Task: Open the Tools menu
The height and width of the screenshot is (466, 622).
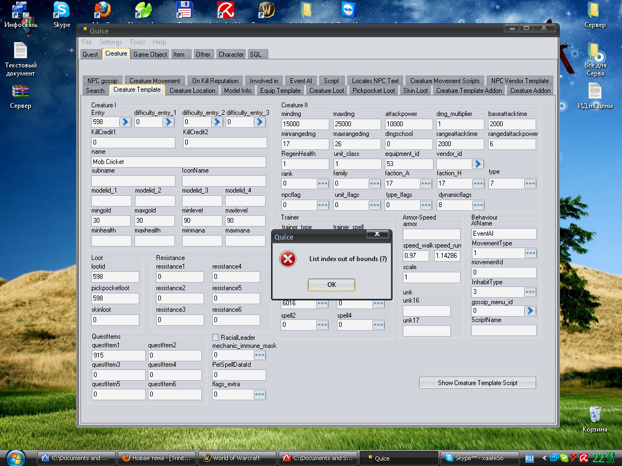Action: pos(137,42)
